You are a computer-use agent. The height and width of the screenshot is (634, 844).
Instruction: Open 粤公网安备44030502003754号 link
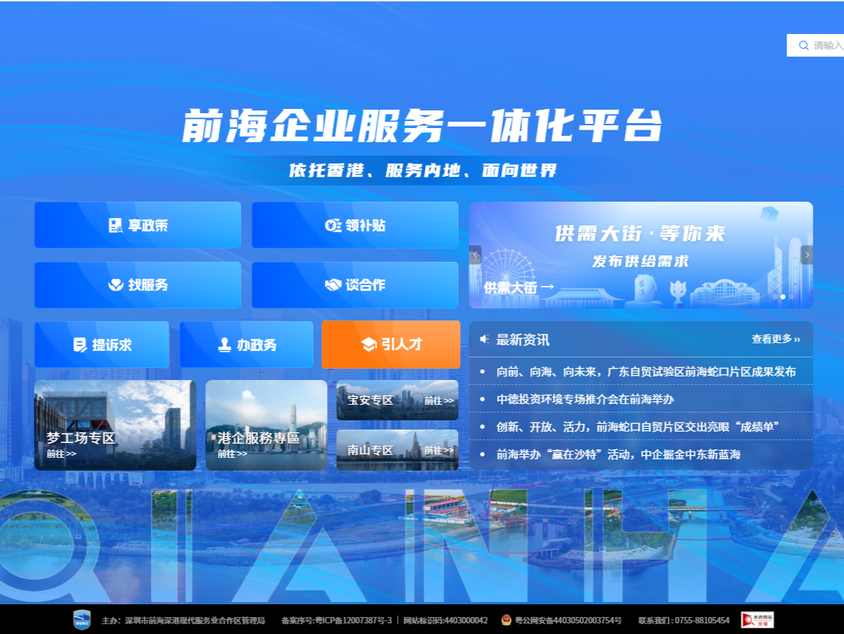(x=568, y=621)
